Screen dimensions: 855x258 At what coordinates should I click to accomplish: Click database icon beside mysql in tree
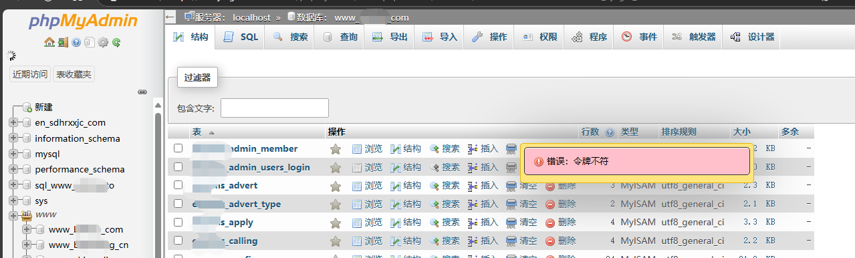coord(27,154)
